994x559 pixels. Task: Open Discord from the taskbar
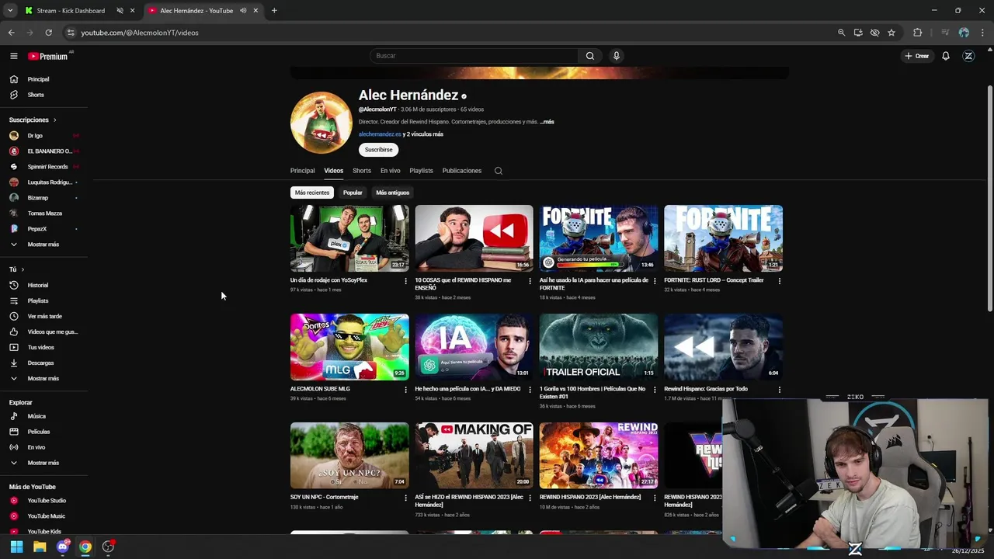63,547
